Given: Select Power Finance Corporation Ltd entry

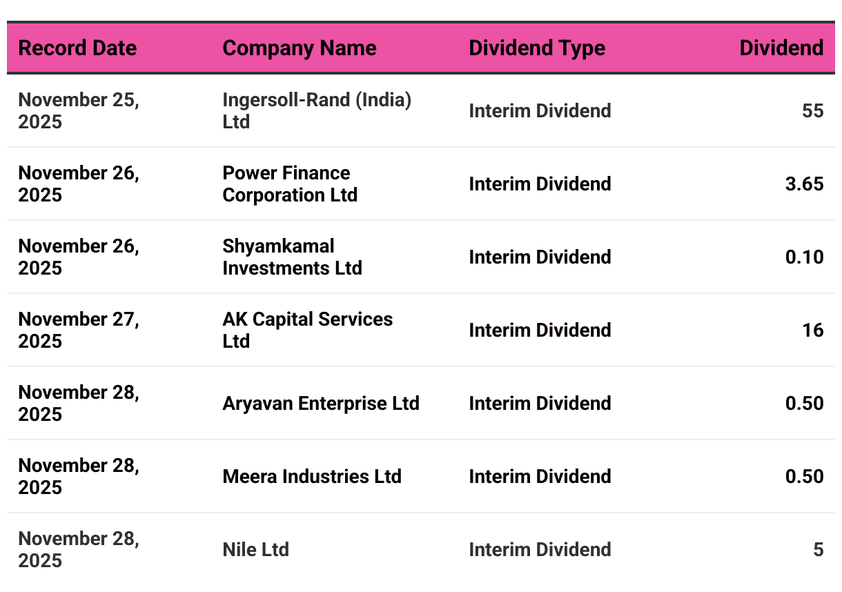Looking at the screenshot, I should [290, 184].
